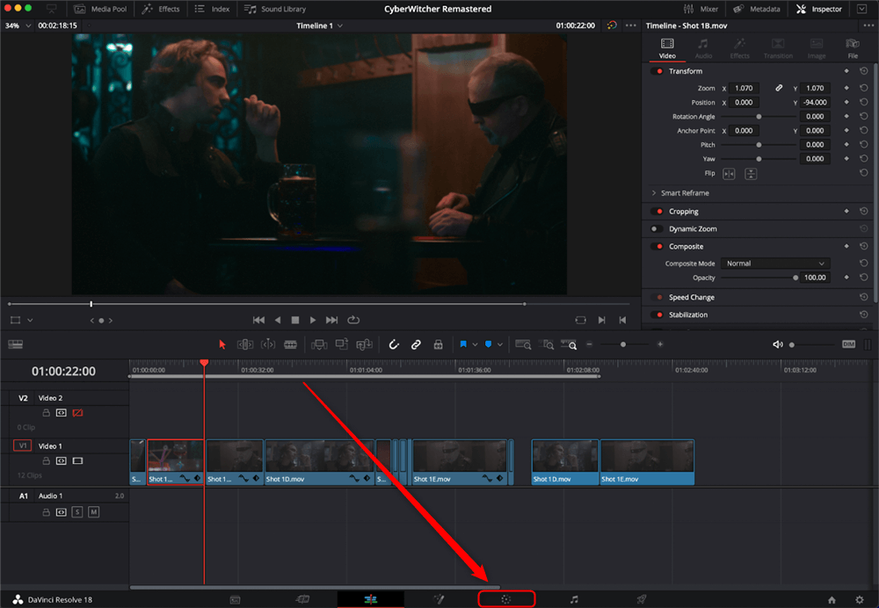
Task: Open the Mixer panel
Action: 701,9
